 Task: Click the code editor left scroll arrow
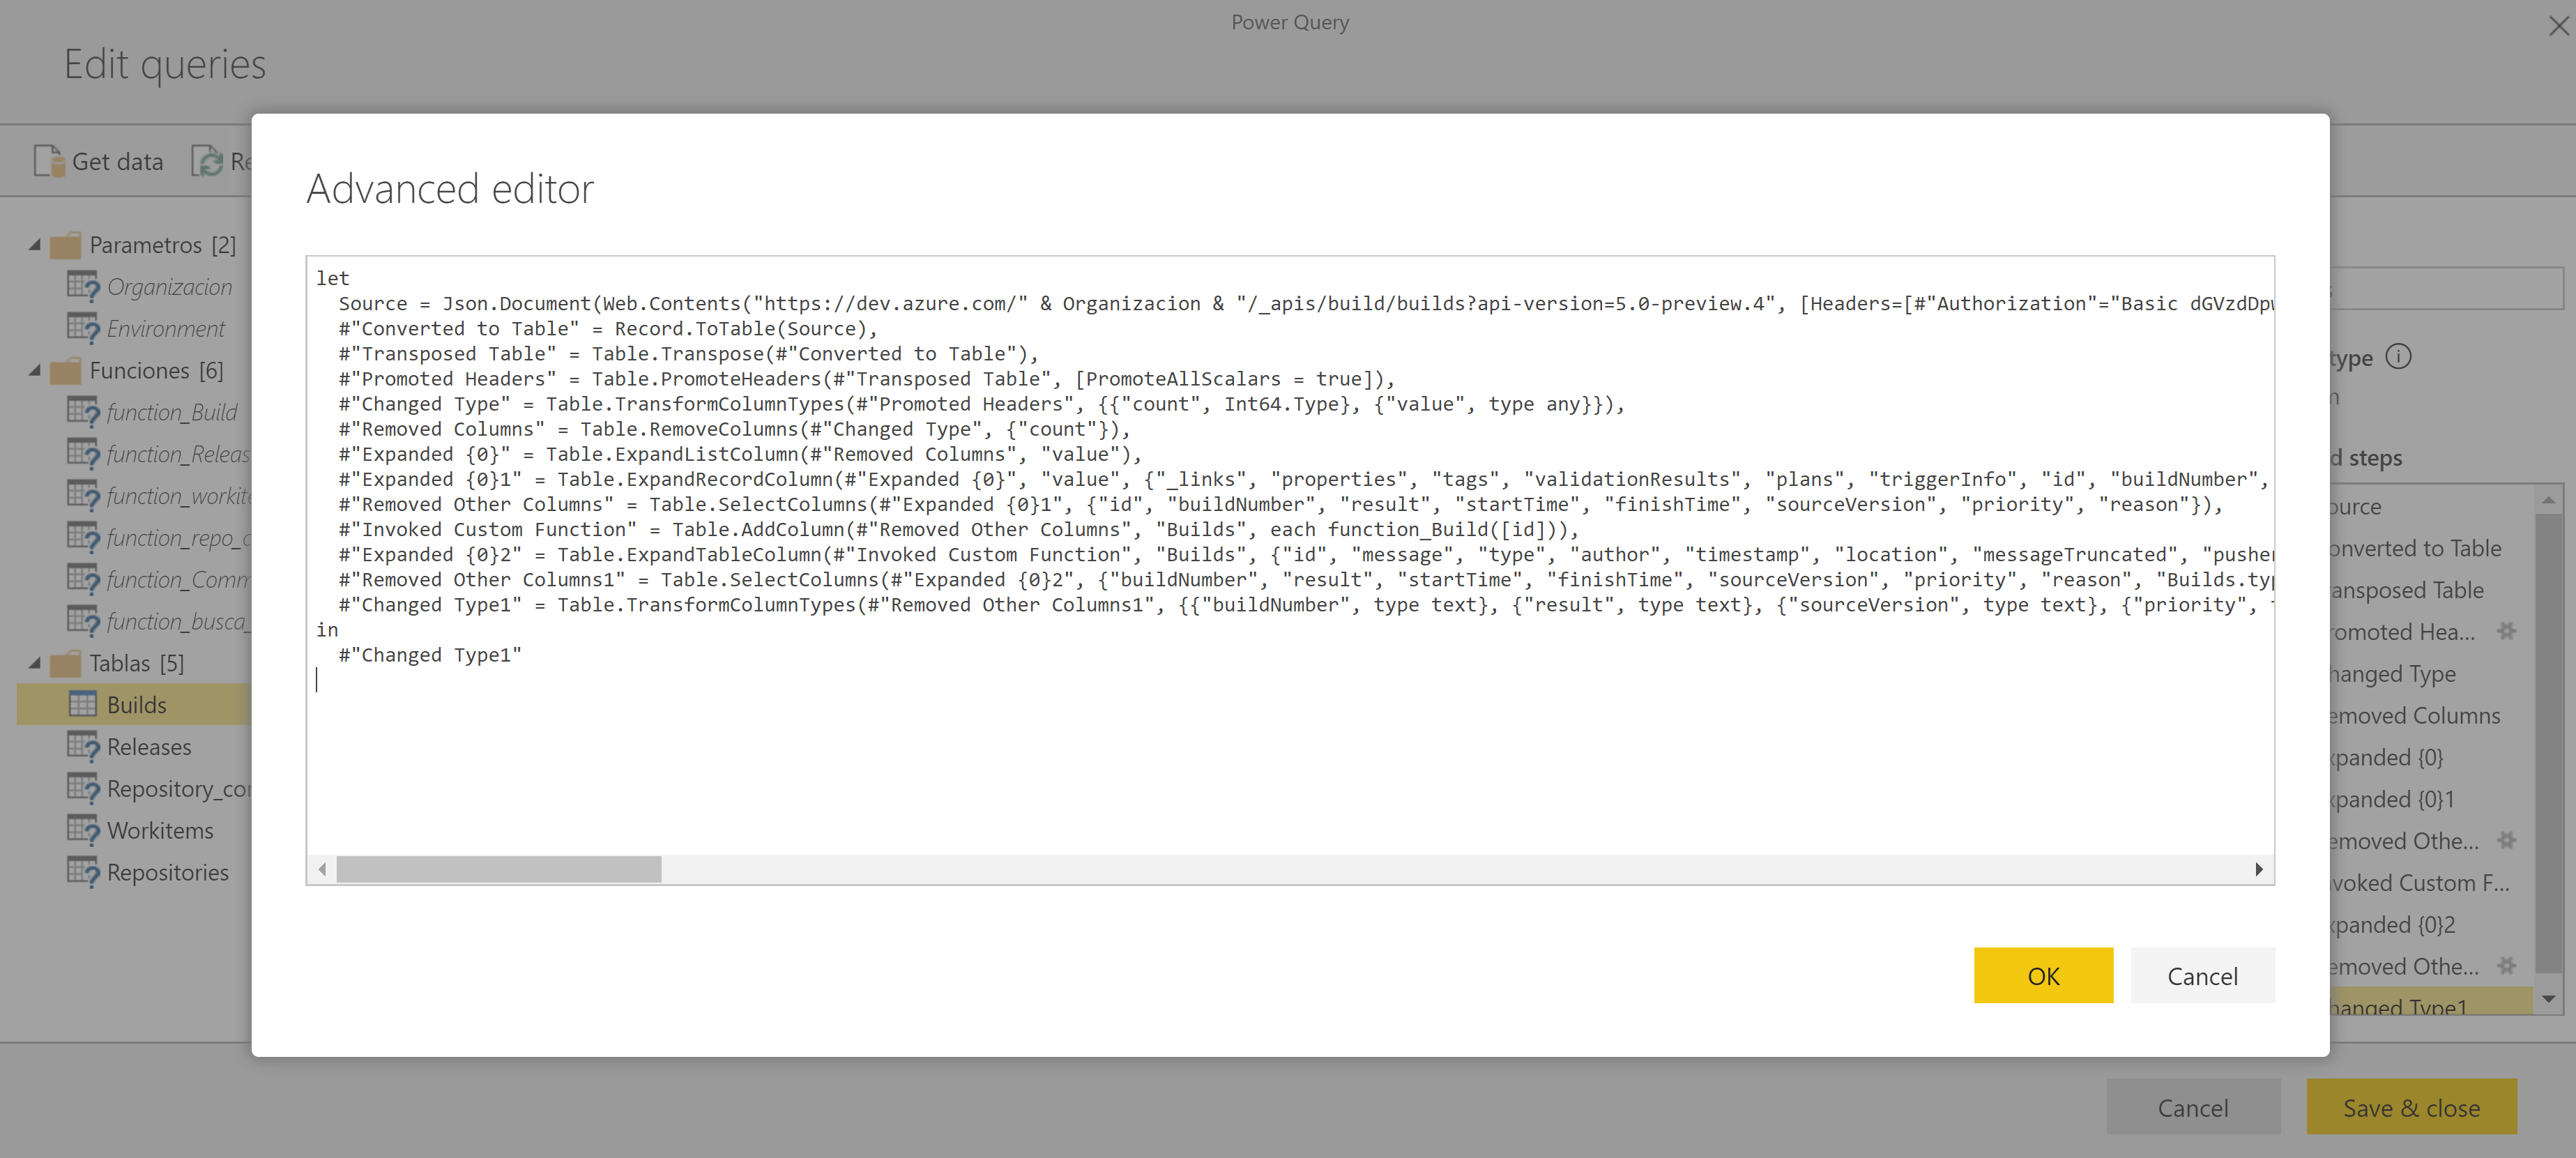click(x=322, y=869)
